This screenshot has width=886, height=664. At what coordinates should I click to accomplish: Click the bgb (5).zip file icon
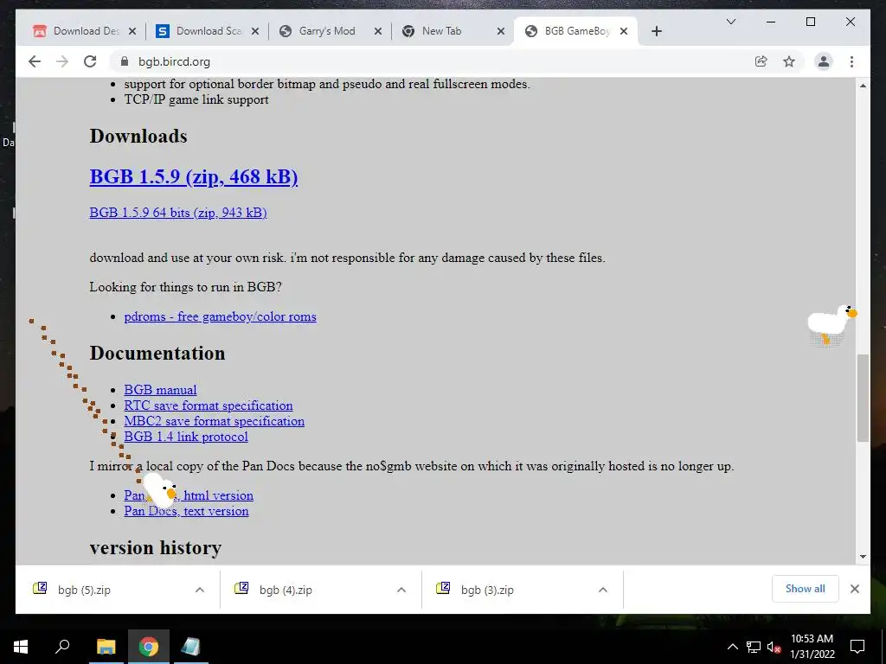coord(40,588)
